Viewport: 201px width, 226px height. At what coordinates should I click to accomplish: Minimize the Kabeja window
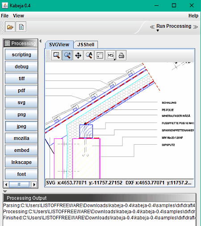[156, 5]
